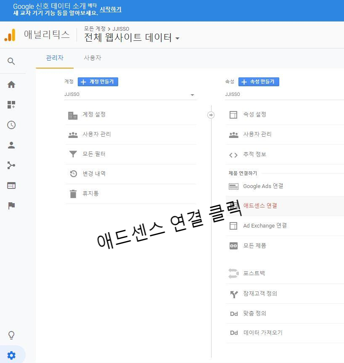This screenshot has height=363, width=344.
Task: Click the 계정 설정 building icon
Action: (x=73, y=115)
